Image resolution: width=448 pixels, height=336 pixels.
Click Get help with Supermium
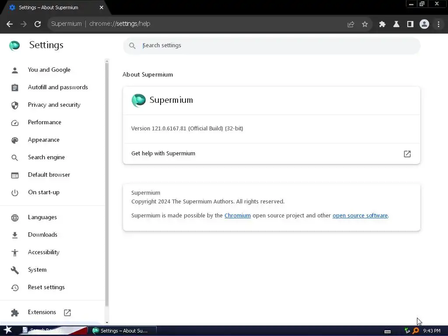[163, 154]
